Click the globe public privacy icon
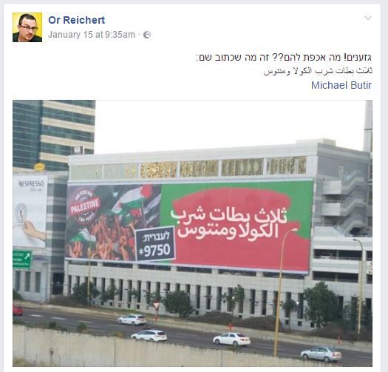The height and width of the screenshot is (372, 388). pos(147,35)
